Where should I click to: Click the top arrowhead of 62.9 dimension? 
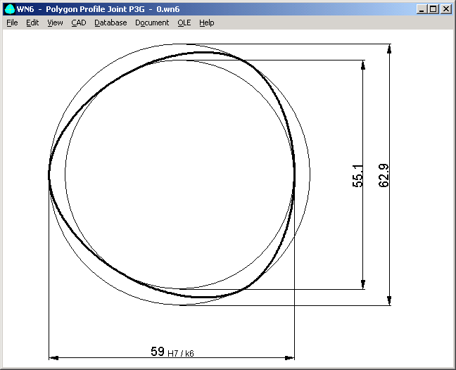coord(389,50)
